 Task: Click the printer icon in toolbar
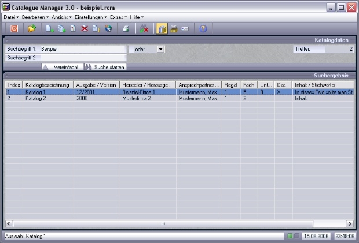point(126,29)
